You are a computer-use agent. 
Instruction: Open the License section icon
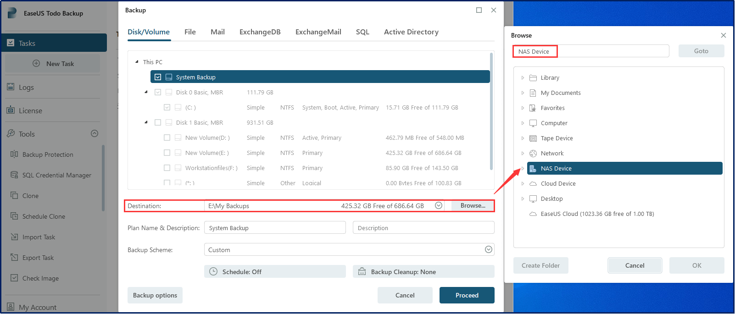point(11,110)
